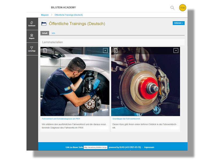Click description text 'Wir erklären den ausführlichen Fahrwerktest'
214x161 pixels.
point(74,126)
